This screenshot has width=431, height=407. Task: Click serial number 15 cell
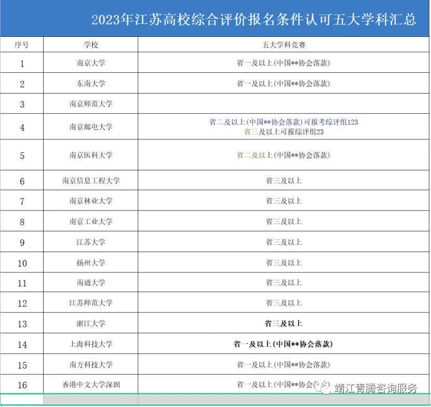click(22, 364)
